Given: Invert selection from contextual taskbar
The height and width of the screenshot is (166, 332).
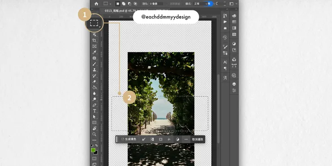Looking at the screenshot, I should click(152, 140).
